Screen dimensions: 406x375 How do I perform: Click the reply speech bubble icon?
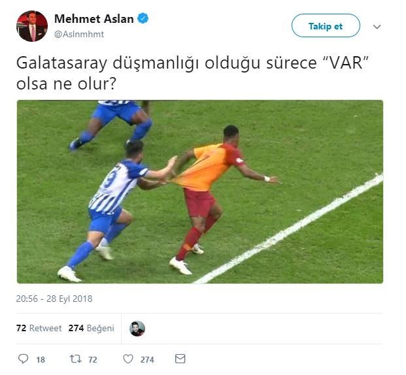[x=23, y=359]
